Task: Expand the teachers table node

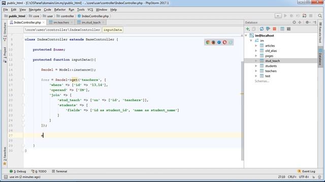Action: [256, 71]
